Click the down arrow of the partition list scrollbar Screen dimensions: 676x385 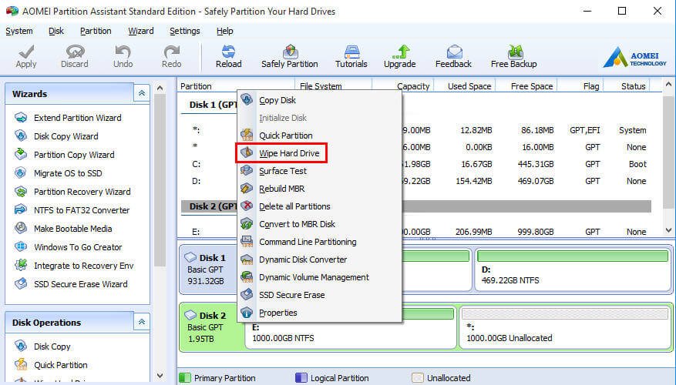pos(668,230)
